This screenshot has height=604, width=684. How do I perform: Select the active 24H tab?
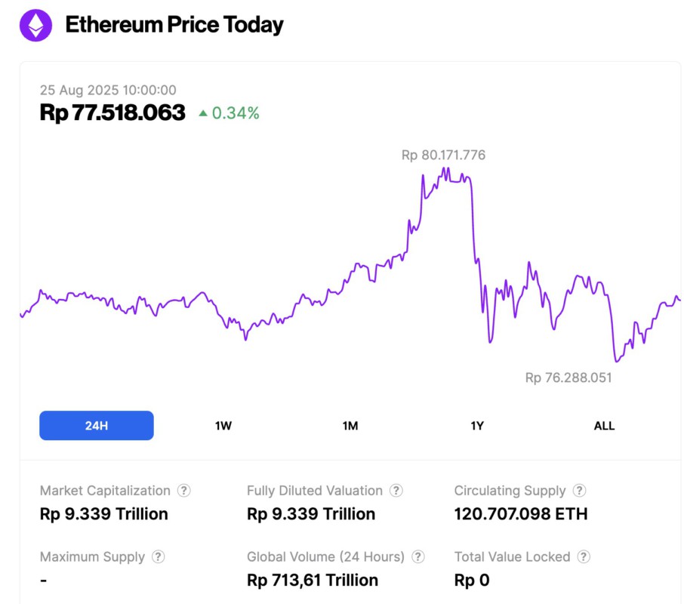[96, 425]
